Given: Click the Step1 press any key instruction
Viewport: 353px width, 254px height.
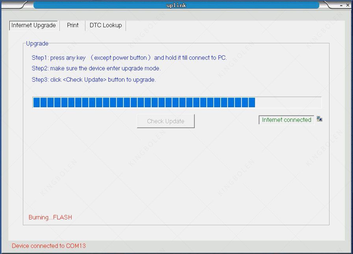Looking at the screenshot, I should click(129, 58).
